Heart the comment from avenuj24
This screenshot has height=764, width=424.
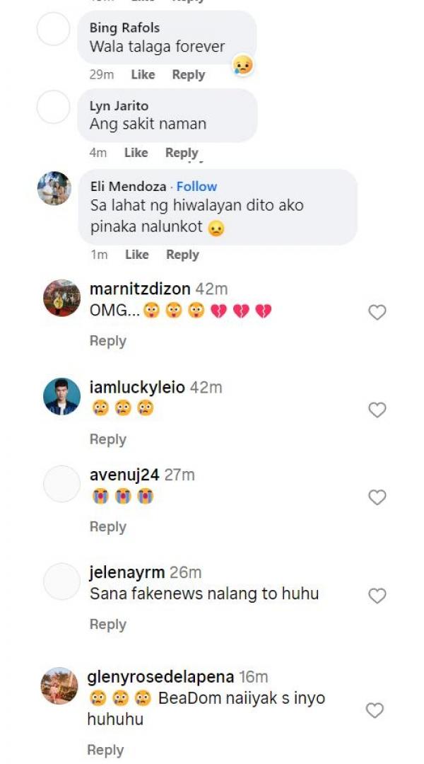click(377, 497)
